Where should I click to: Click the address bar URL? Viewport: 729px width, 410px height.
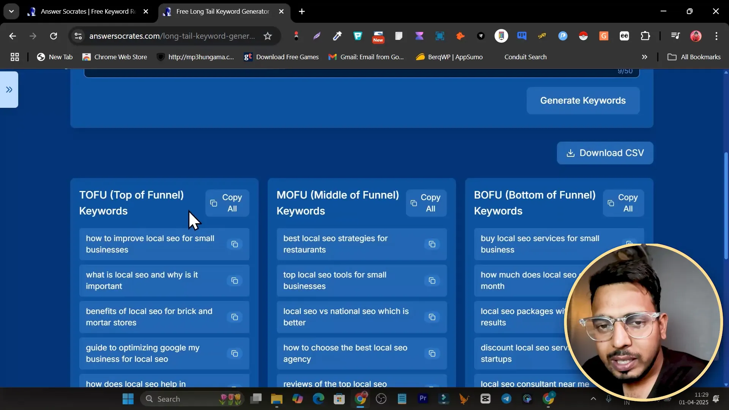click(172, 36)
